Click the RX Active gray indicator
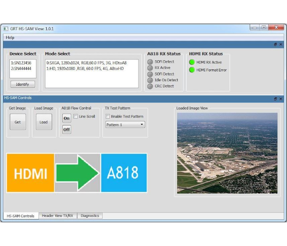287x246 pixels. [x=150, y=68]
